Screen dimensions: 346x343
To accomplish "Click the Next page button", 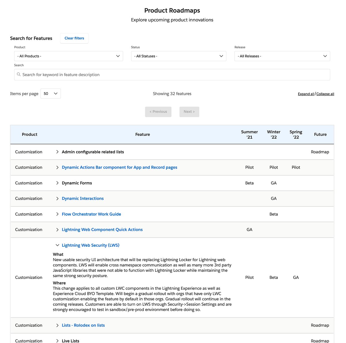I will click(x=189, y=112).
